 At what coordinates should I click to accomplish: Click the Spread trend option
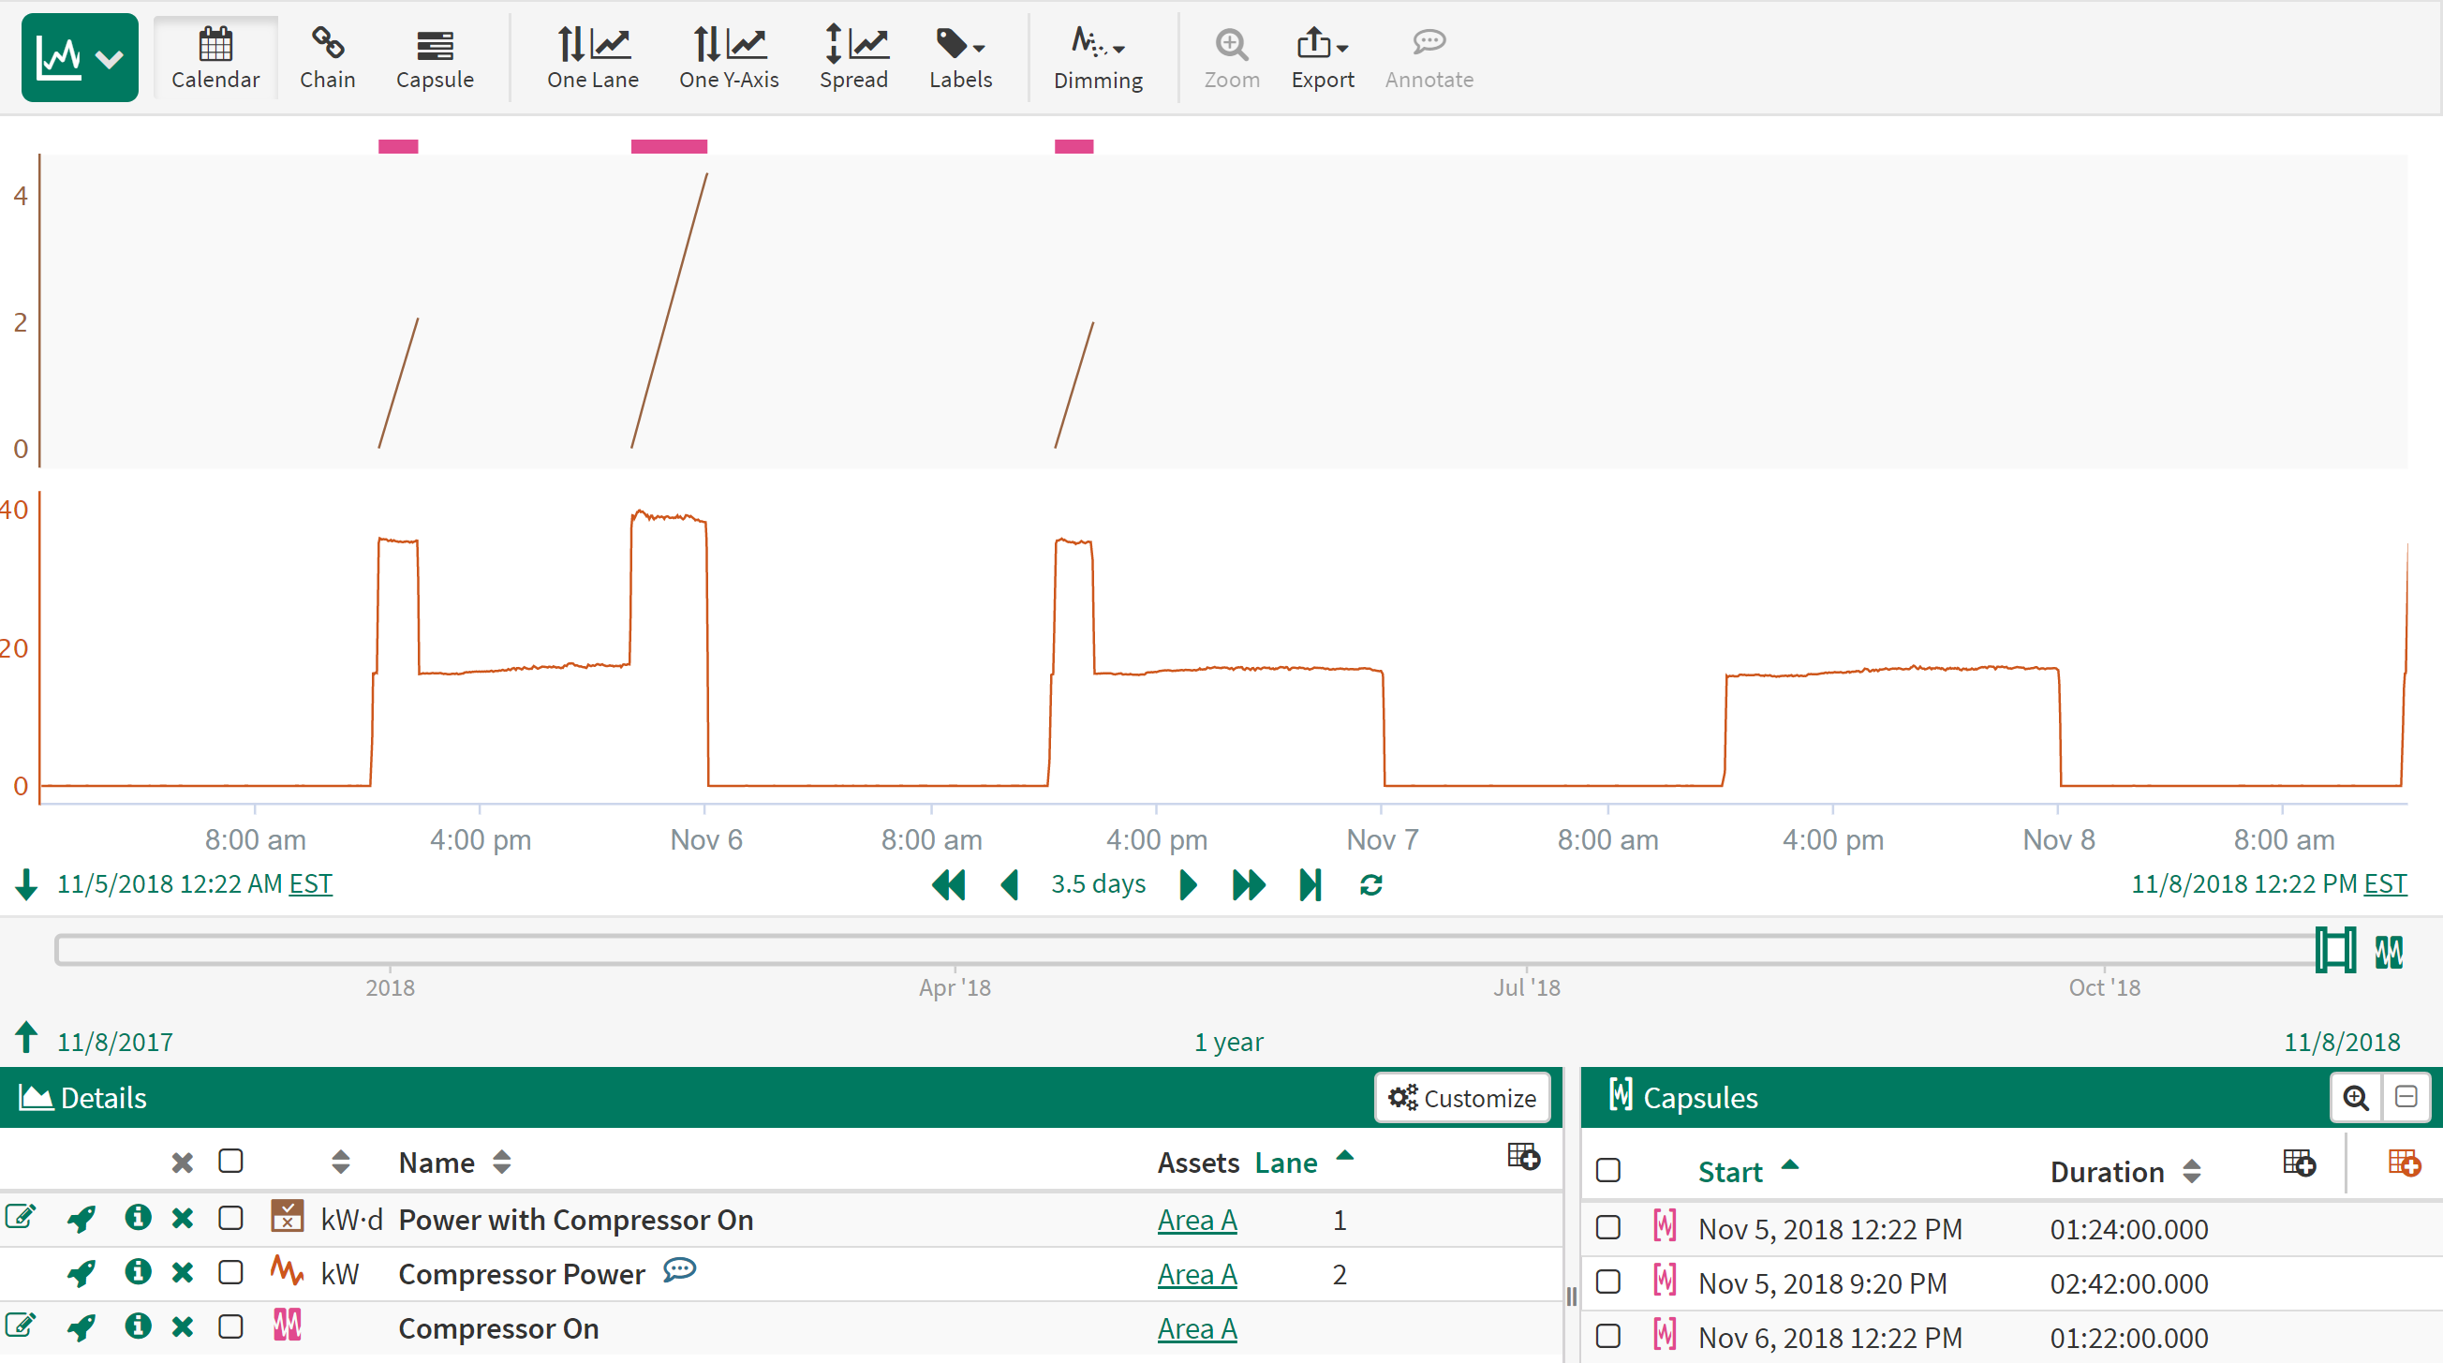(852, 57)
